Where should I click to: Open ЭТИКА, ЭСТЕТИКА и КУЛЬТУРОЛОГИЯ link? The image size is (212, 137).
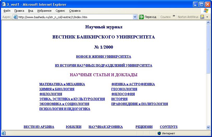72,99
